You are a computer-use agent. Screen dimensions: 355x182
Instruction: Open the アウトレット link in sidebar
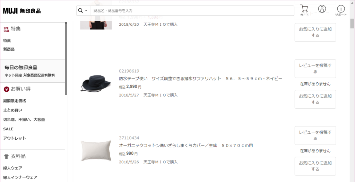click(15, 138)
